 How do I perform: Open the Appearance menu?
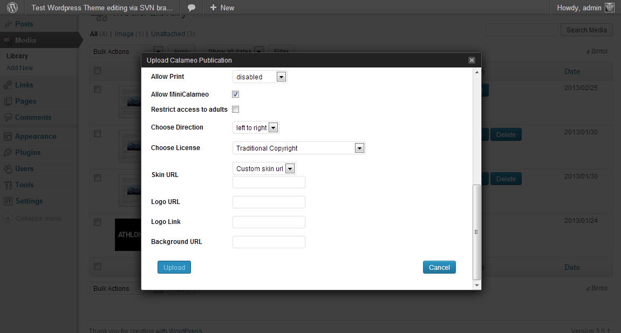point(36,136)
